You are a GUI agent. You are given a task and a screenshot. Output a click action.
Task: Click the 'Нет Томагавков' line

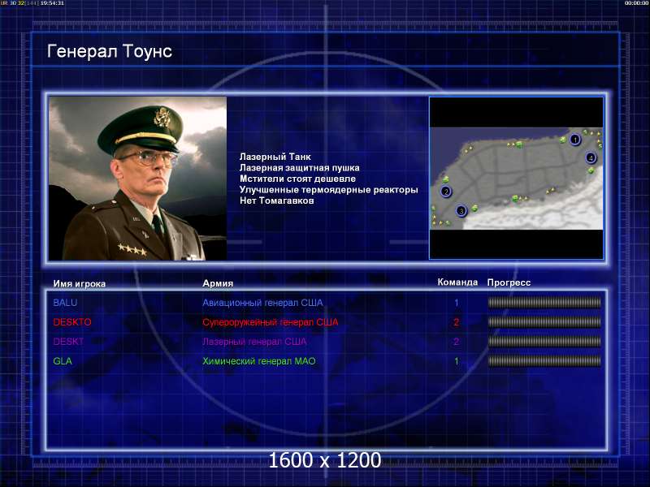tap(276, 200)
